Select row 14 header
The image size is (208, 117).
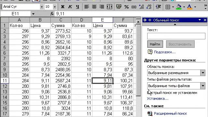point(5,97)
